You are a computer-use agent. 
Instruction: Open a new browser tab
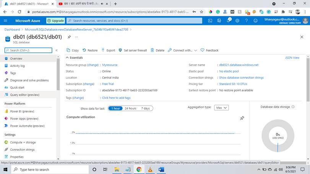click(115, 4)
